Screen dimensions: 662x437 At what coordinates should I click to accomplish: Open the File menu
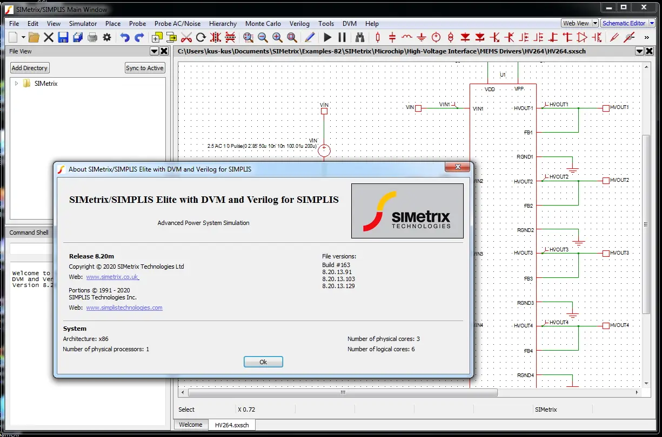coord(14,24)
